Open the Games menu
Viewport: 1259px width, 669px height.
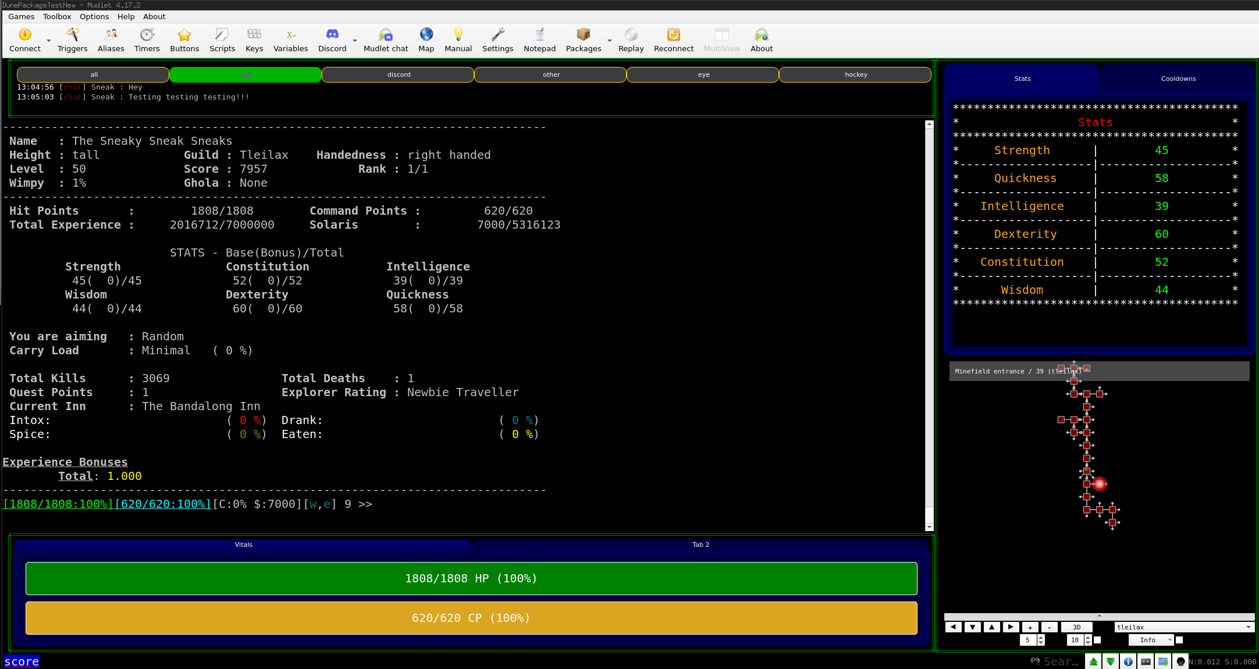[x=22, y=16]
